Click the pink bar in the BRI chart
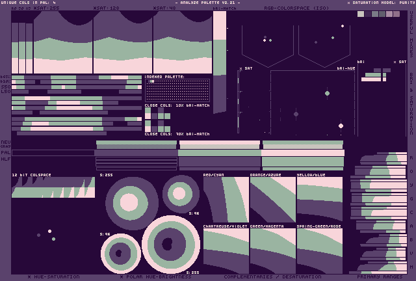The image size is (416, 281). (x=371, y=79)
